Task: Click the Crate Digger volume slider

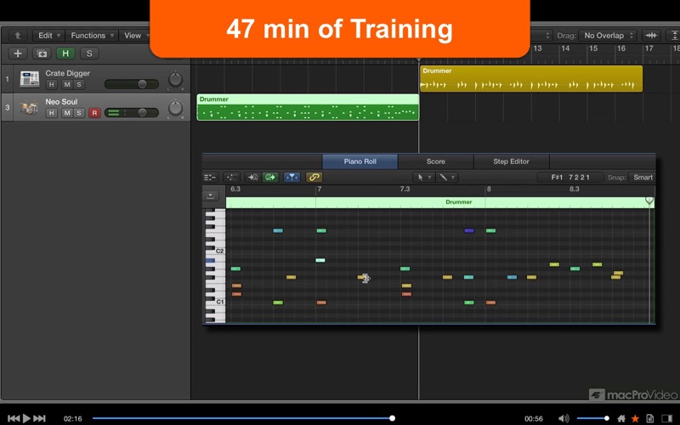Action: point(132,84)
